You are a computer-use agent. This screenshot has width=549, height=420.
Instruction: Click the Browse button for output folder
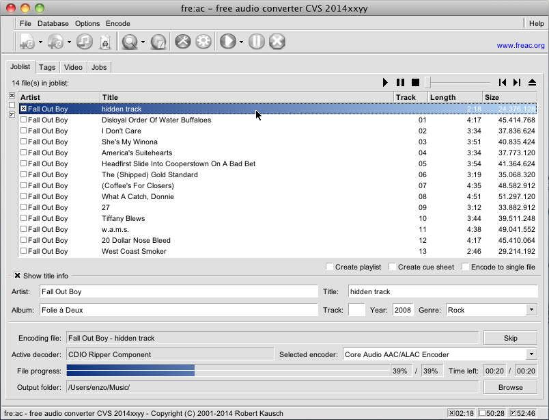(511, 387)
